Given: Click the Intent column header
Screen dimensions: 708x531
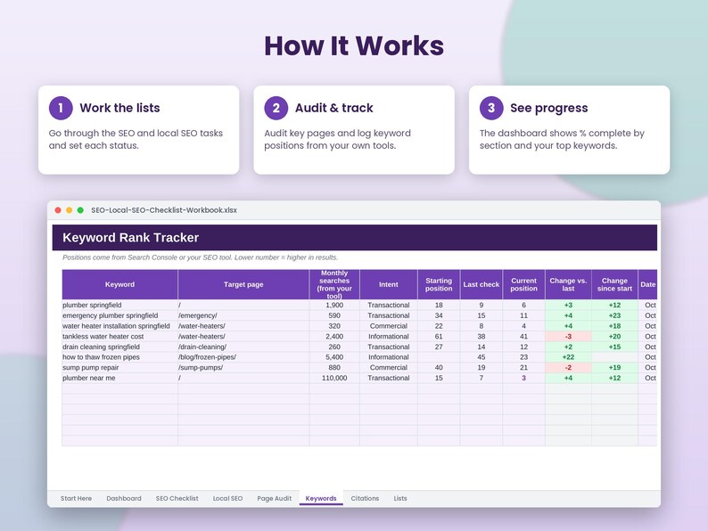Looking at the screenshot, I should pyautogui.click(x=388, y=284).
